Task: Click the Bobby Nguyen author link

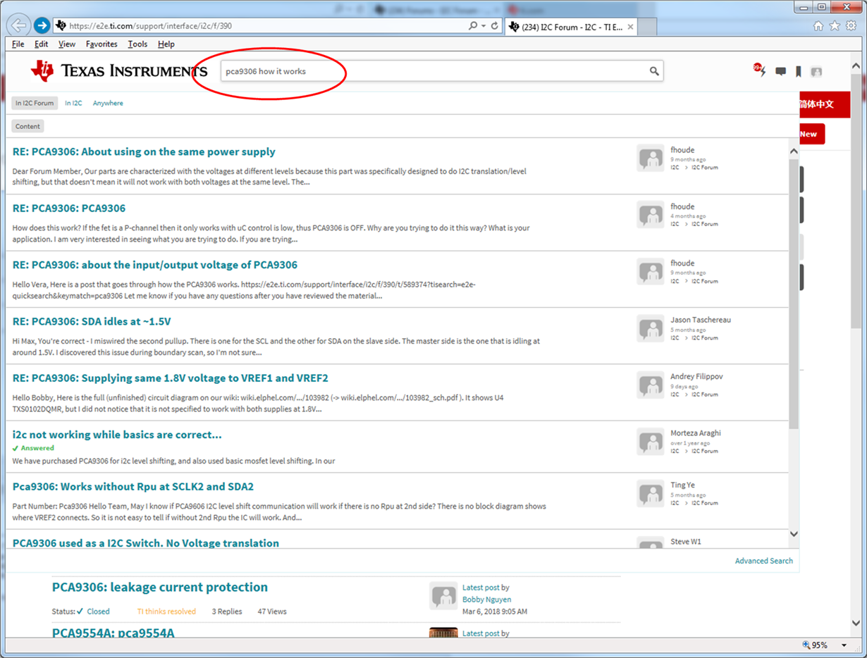Action: [487, 600]
